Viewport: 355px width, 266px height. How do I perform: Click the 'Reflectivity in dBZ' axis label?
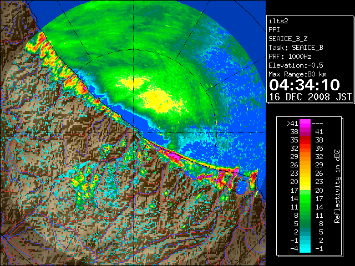pos(337,186)
